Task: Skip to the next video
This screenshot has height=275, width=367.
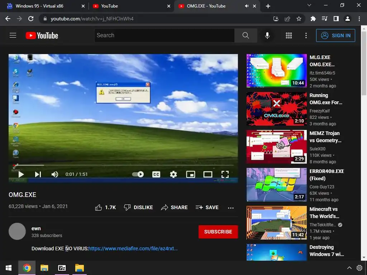Action: [38, 174]
